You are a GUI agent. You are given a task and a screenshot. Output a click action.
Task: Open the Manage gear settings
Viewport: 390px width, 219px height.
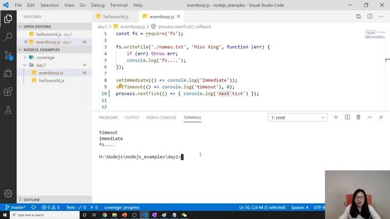pos(8,193)
